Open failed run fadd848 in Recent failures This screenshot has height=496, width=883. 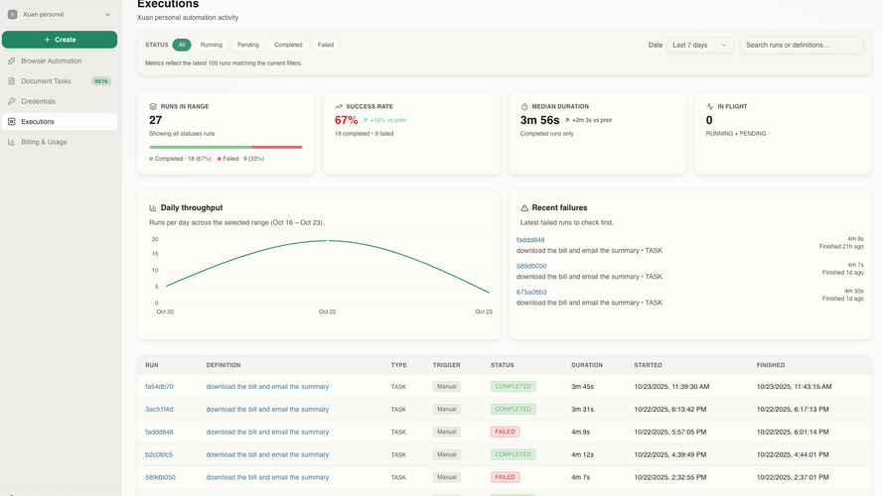pyautogui.click(x=530, y=239)
